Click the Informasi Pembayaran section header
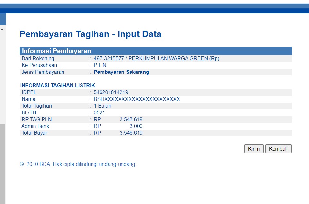This screenshot has width=309, height=204. click(x=56, y=51)
